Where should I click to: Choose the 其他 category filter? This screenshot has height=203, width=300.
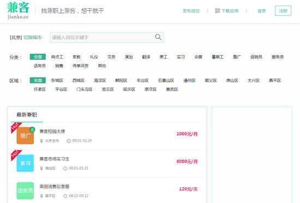pyautogui.click(x=102, y=66)
